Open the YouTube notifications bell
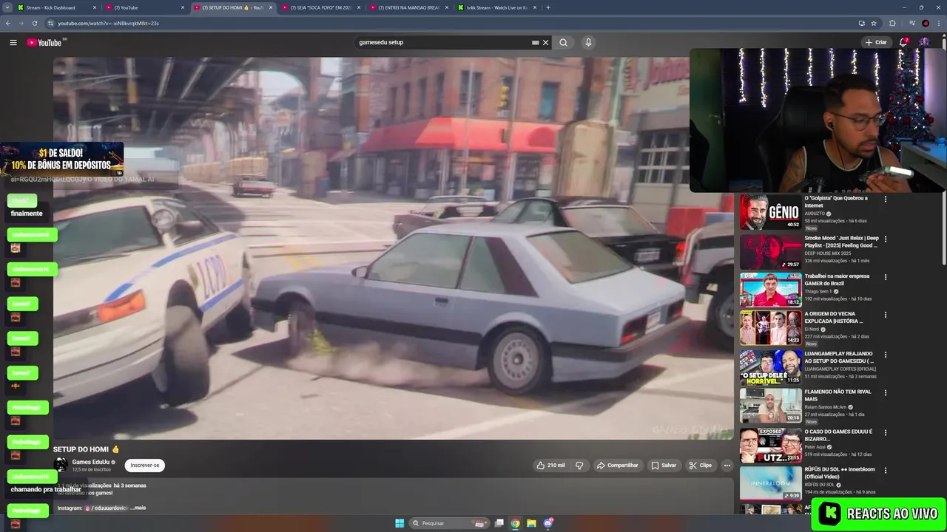 click(x=903, y=43)
